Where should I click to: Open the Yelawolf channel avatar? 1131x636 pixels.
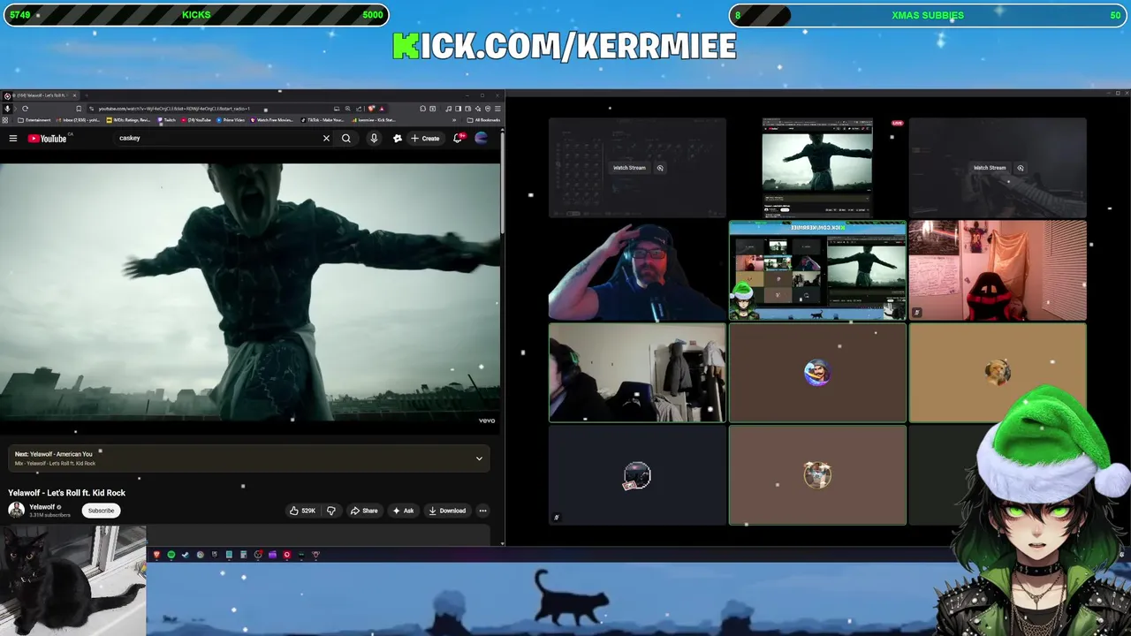[x=16, y=510]
